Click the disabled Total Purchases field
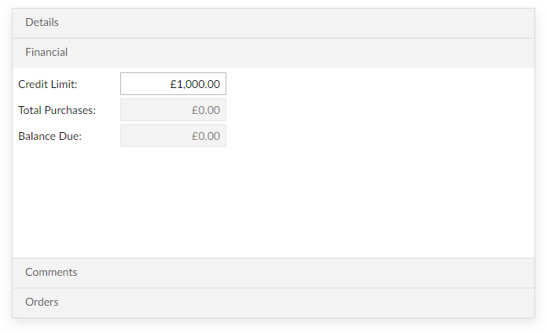The height and width of the screenshot is (334, 547). pyautogui.click(x=173, y=109)
